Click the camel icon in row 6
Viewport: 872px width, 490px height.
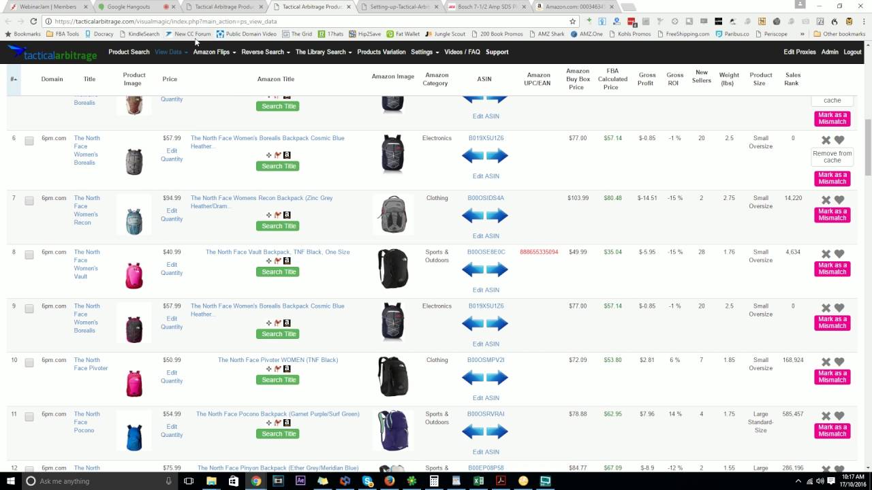coord(278,155)
